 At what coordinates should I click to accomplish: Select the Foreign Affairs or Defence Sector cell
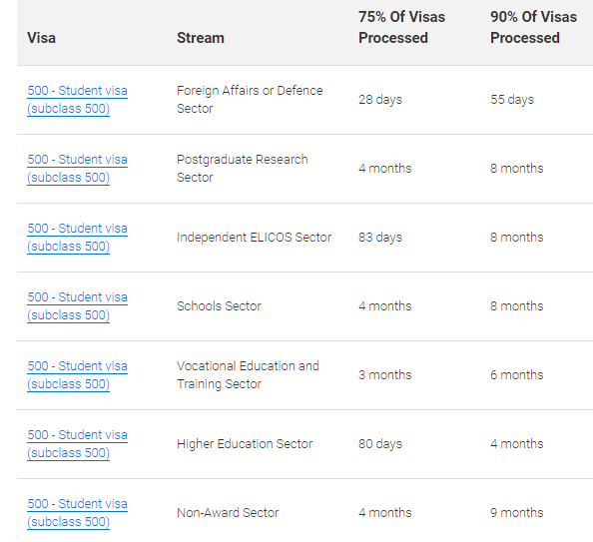(x=250, y=100)
